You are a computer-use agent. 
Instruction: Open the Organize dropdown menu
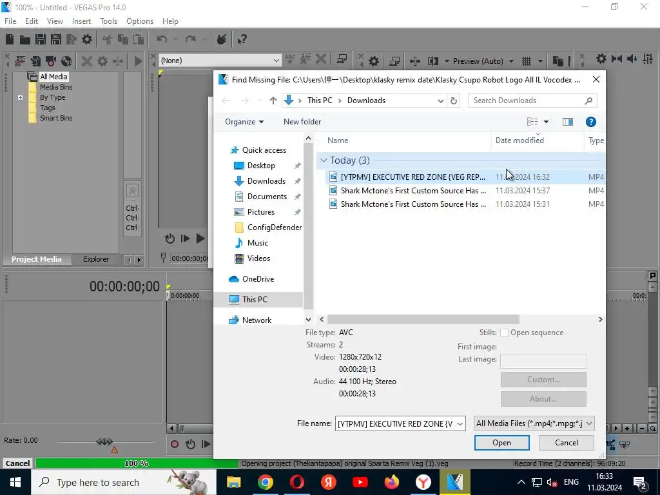pyautogui.click(x=244, y=122)
